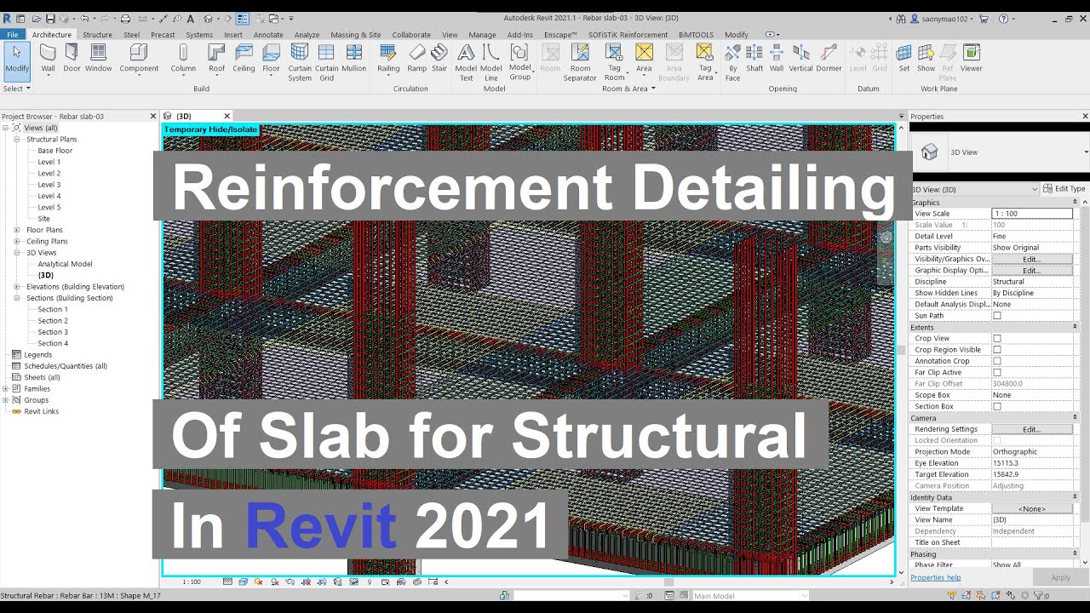
Task: Collapse the Structural Plans node
Action: (x=17, y=139)
